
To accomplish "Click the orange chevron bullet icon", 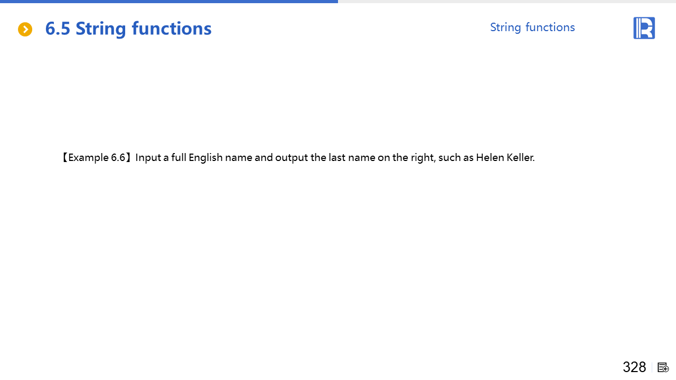I will pos(25,30).
